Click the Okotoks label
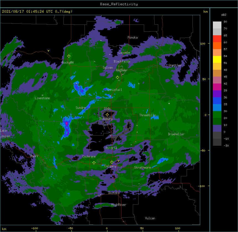The width and height of the screenshot is (238, 232). point(114,193)
